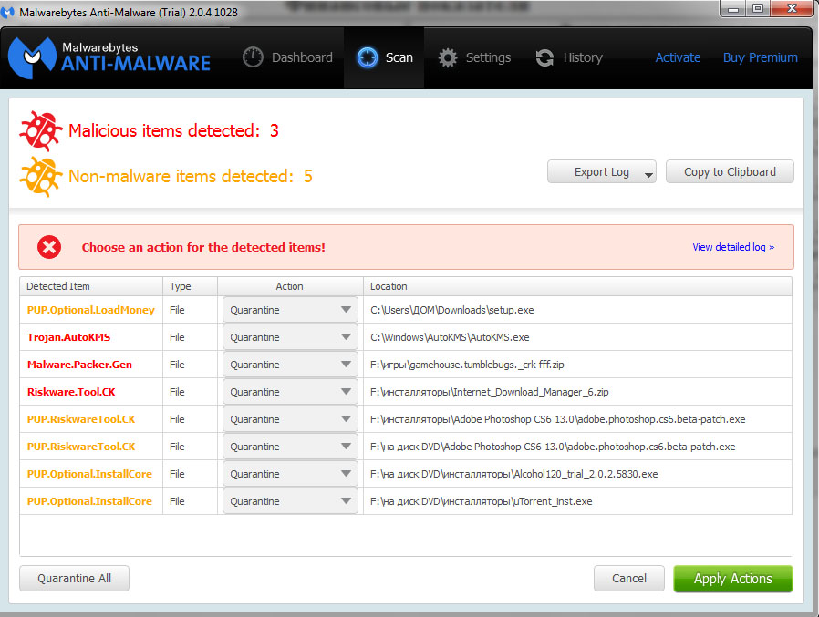Click the Quarantine All button
This screenshot has height=617, width=819.
(74, 579)
